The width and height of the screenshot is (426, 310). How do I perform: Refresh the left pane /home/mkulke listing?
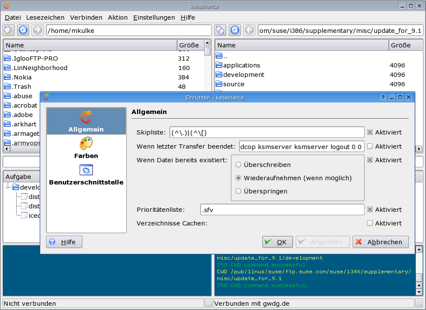click(x=23, y=30)
